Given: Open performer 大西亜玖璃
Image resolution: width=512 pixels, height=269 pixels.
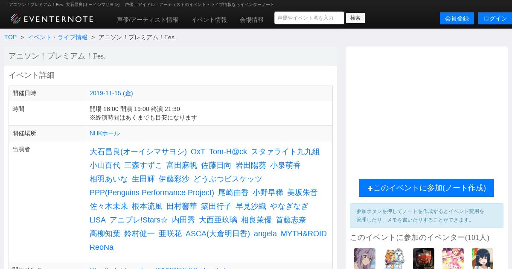Looking at the screenshot, I should pos(218,220).
